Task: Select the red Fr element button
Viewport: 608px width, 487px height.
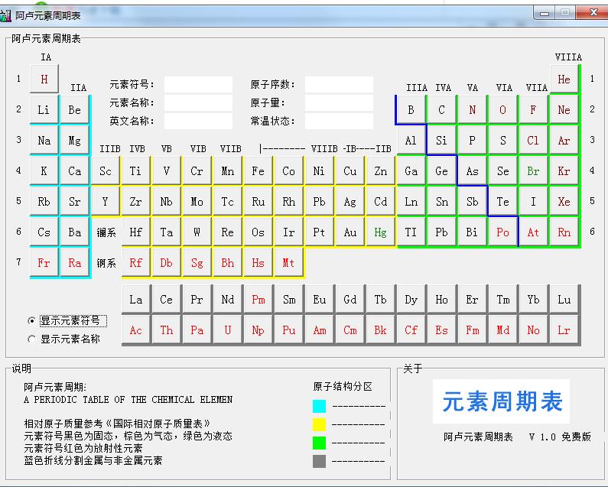Action: [x=44, y=263]
